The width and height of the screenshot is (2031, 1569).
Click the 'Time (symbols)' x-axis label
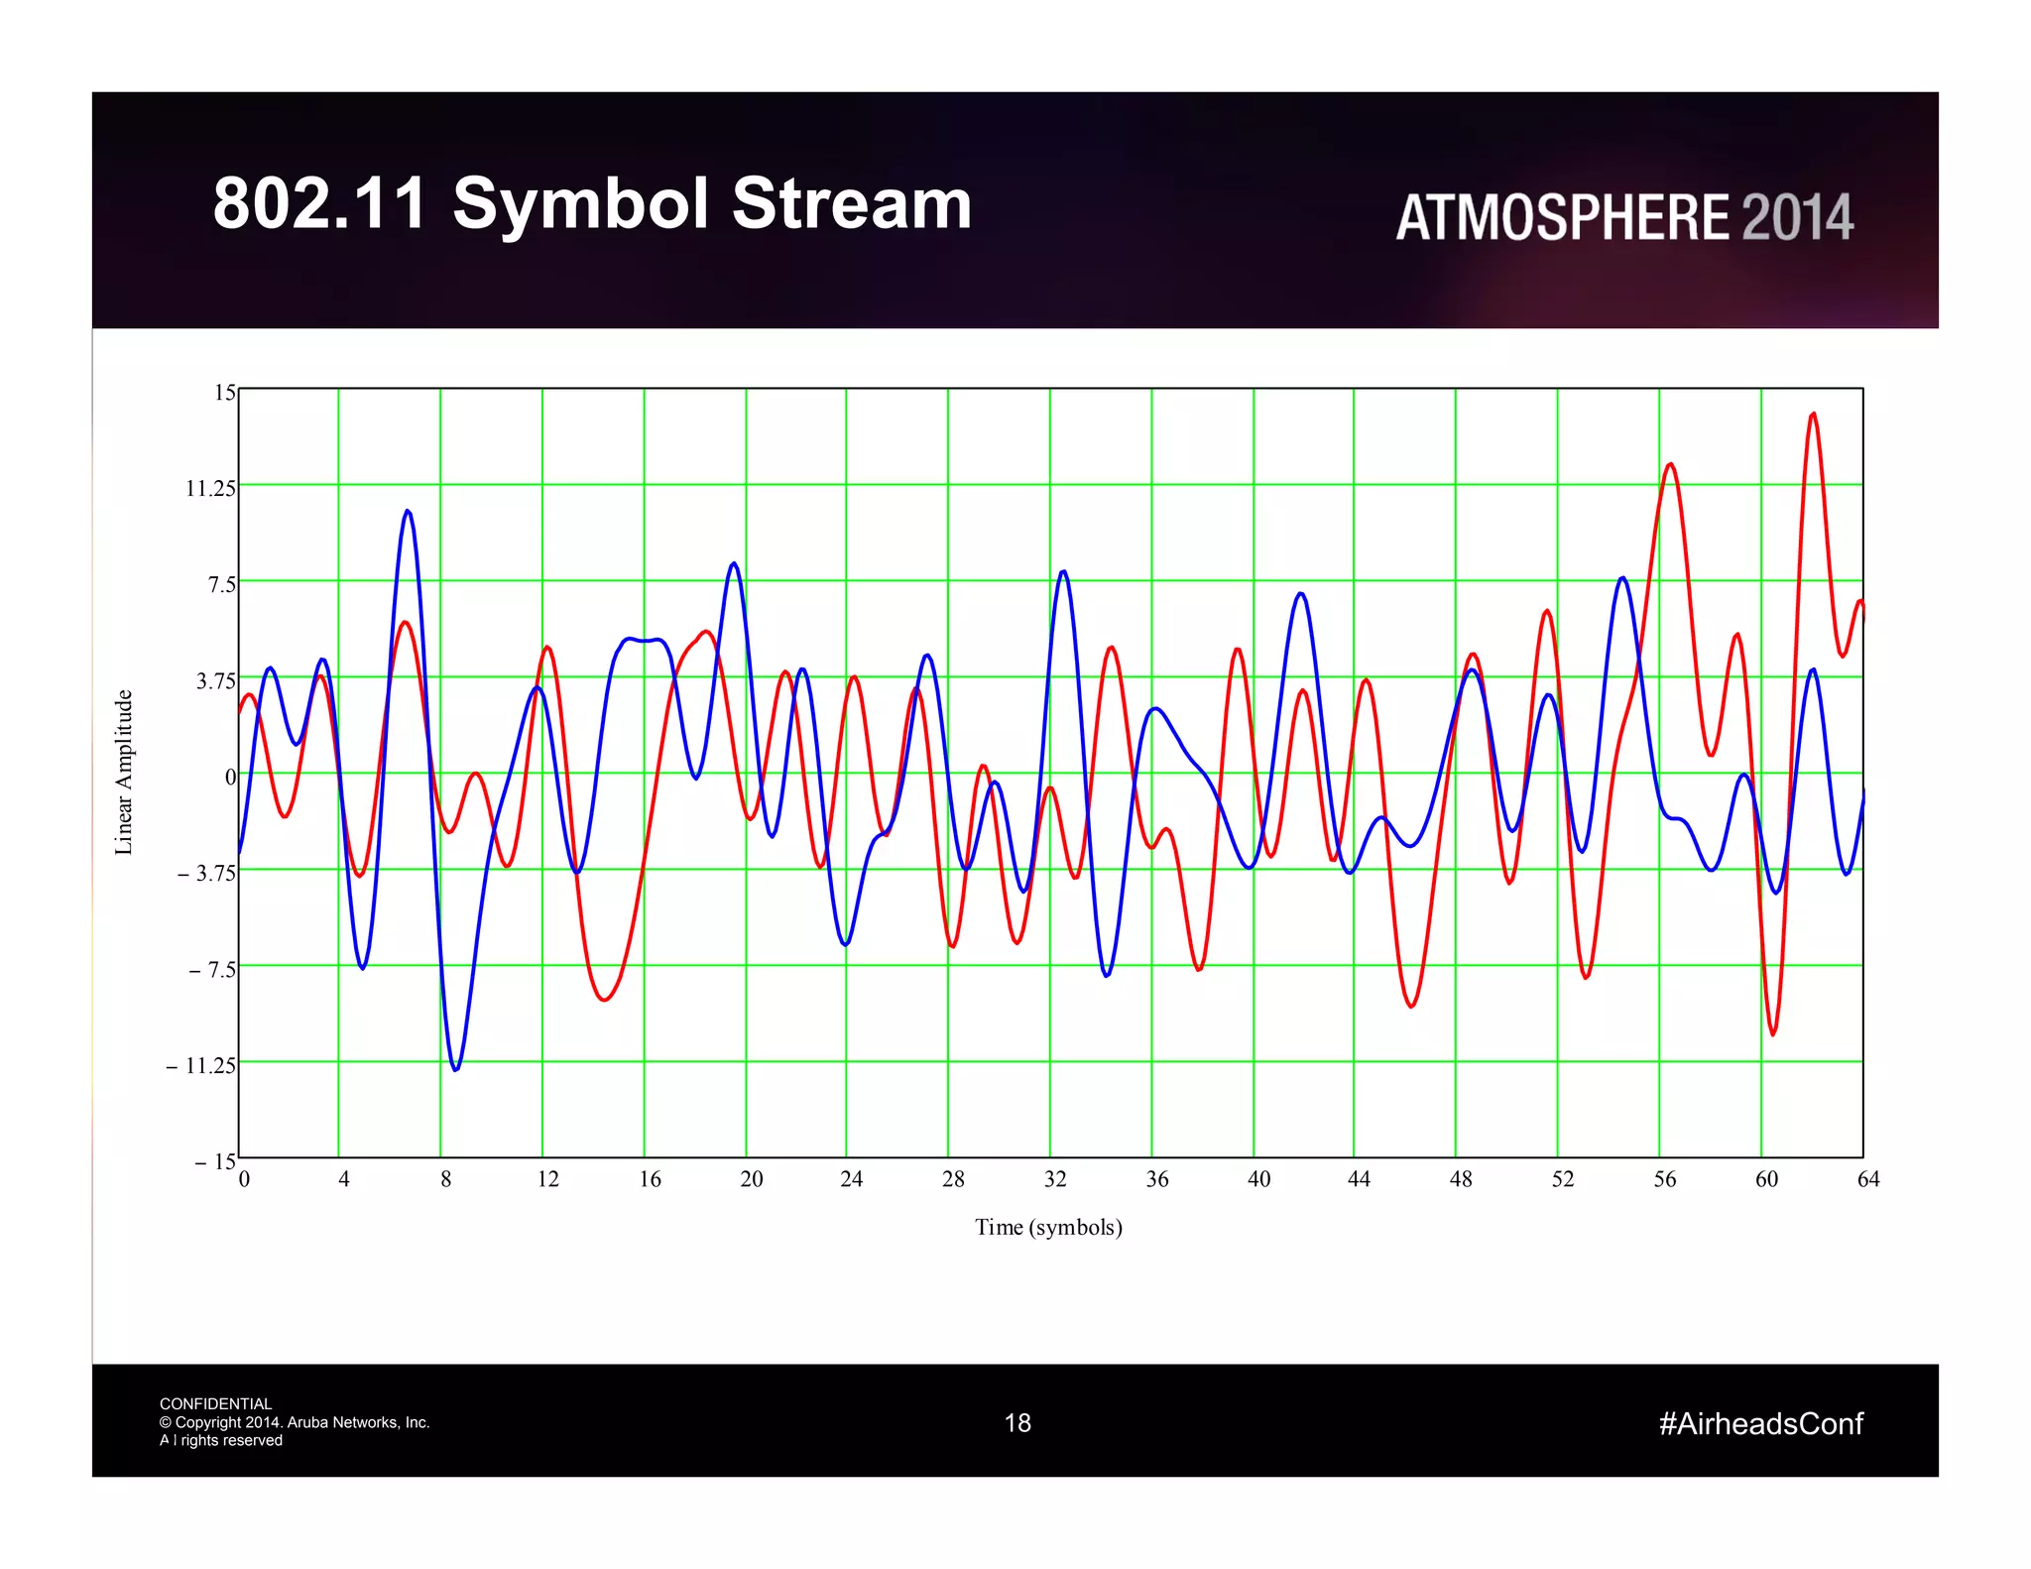1048,1228
